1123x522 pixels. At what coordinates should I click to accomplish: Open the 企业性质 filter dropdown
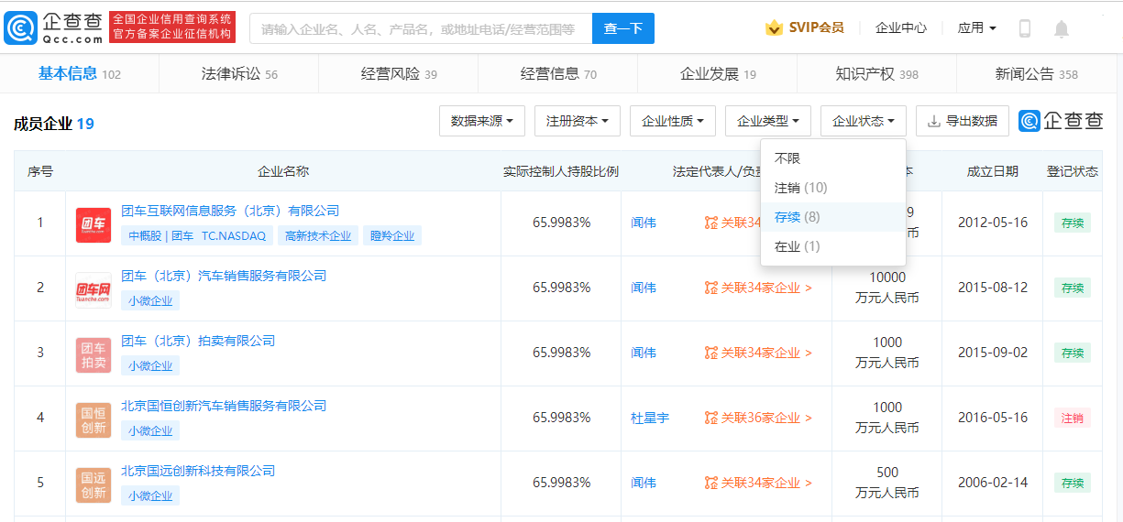pyautogui.click(x=673, y=121)
